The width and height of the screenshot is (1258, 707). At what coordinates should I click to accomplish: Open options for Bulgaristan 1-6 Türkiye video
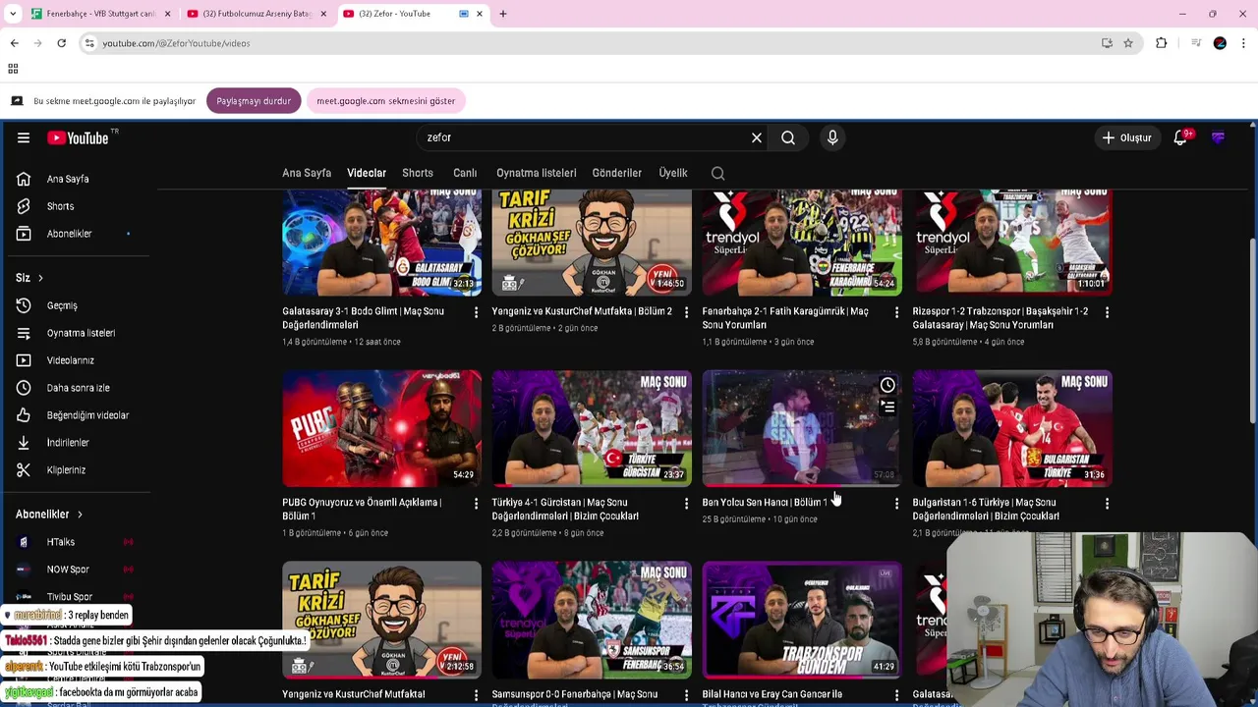coord(1107,504)
